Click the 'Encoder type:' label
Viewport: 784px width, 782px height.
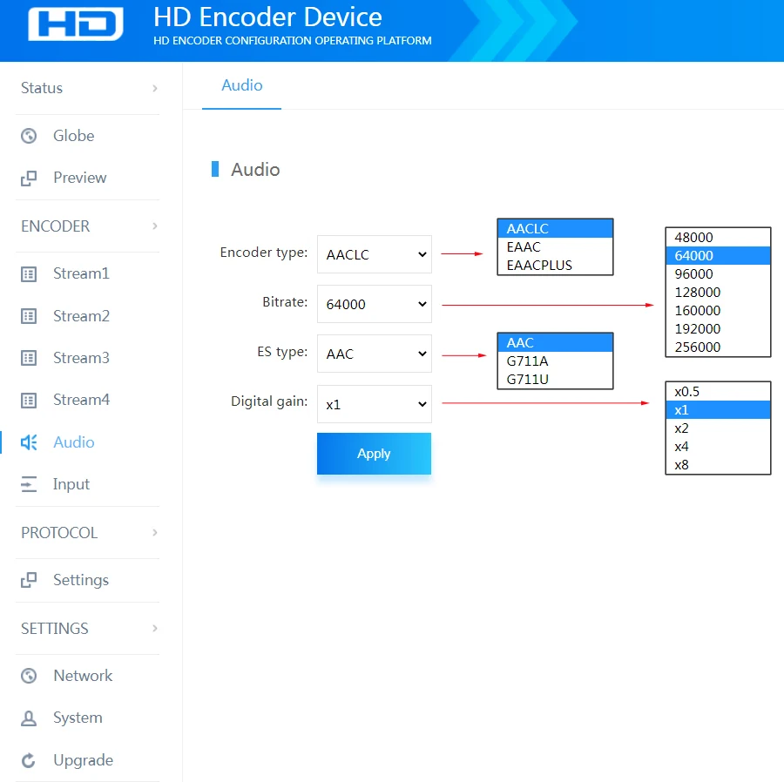point(264,253)
